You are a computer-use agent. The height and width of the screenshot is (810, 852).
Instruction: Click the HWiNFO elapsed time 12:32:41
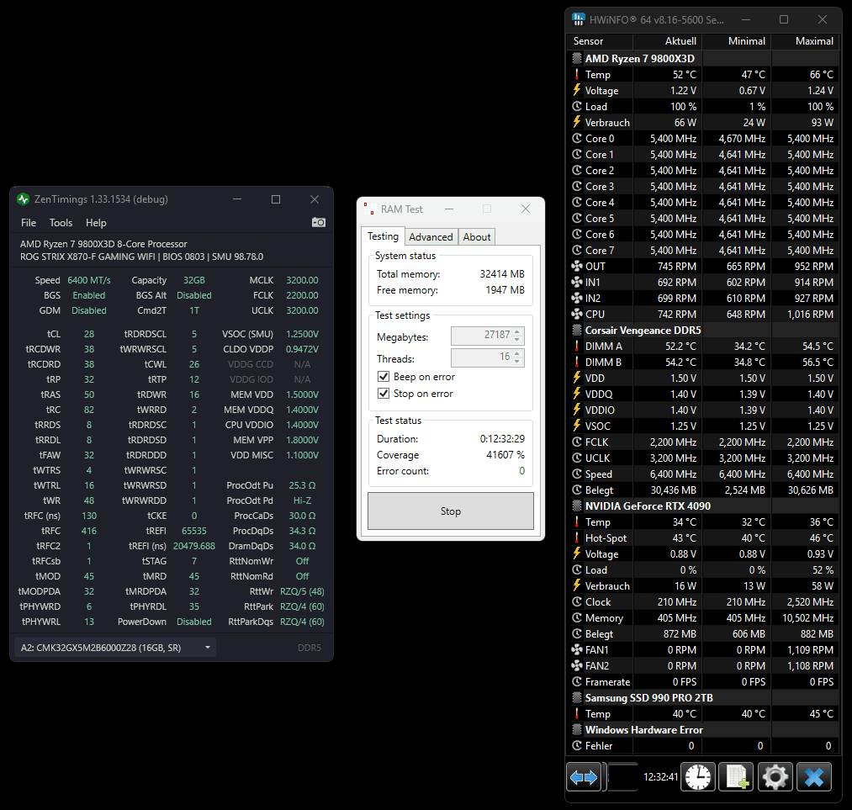point(661,777)
